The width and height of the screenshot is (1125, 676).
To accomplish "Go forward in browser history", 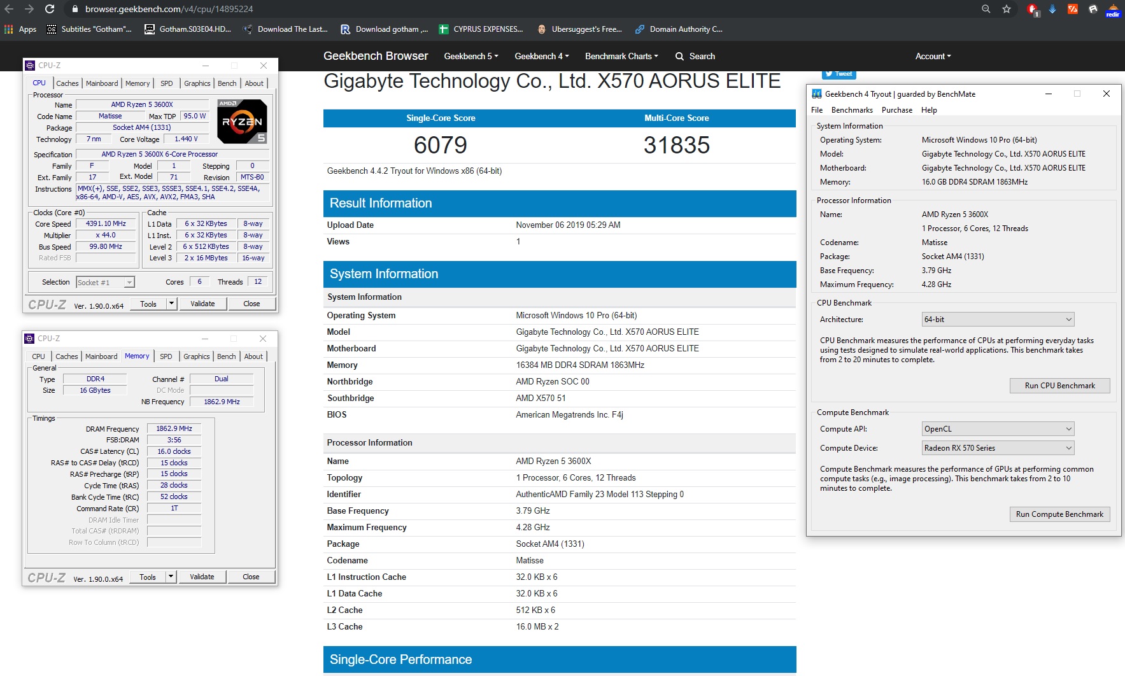I will tap(29, 9).
